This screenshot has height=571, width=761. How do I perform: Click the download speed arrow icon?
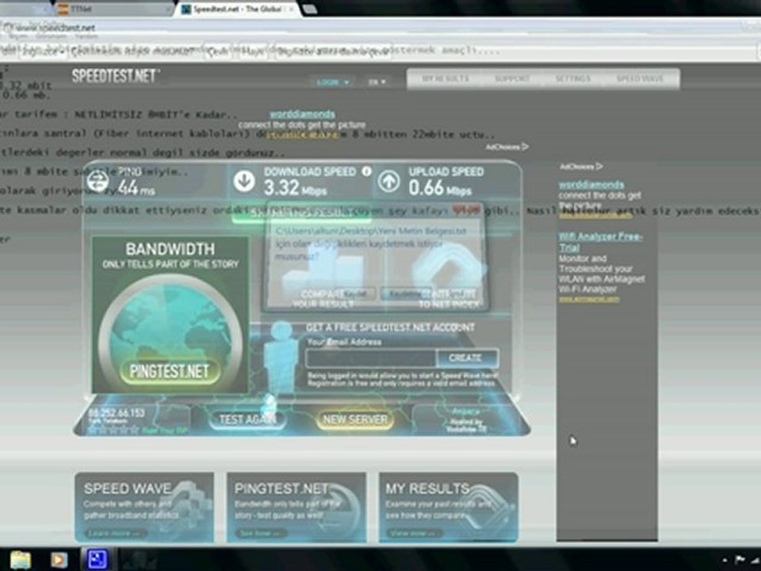(x=244, y=181)
